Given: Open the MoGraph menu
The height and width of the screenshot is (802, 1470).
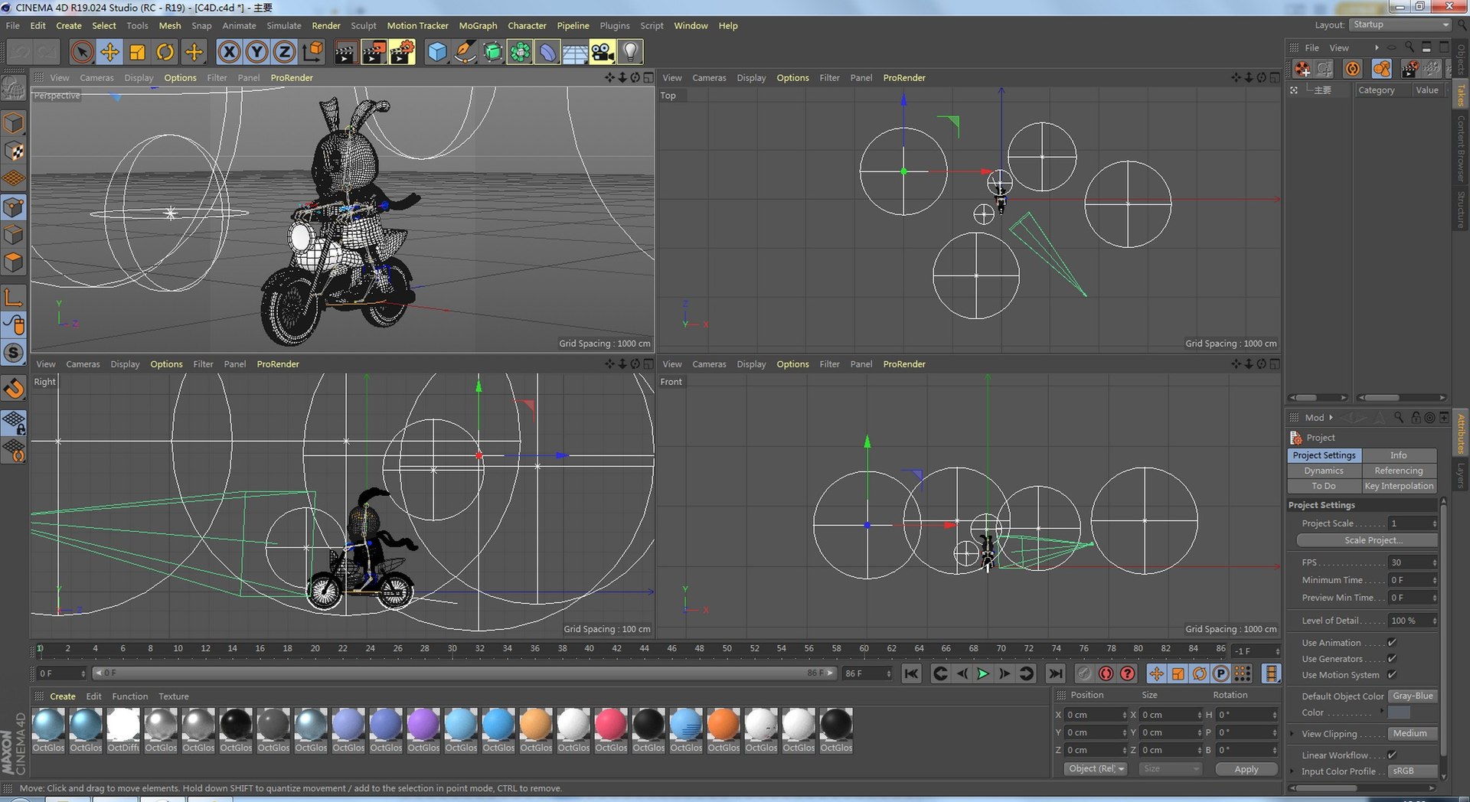Looking at the screenshot, I should pyautogui.click(x=478, y=25).
